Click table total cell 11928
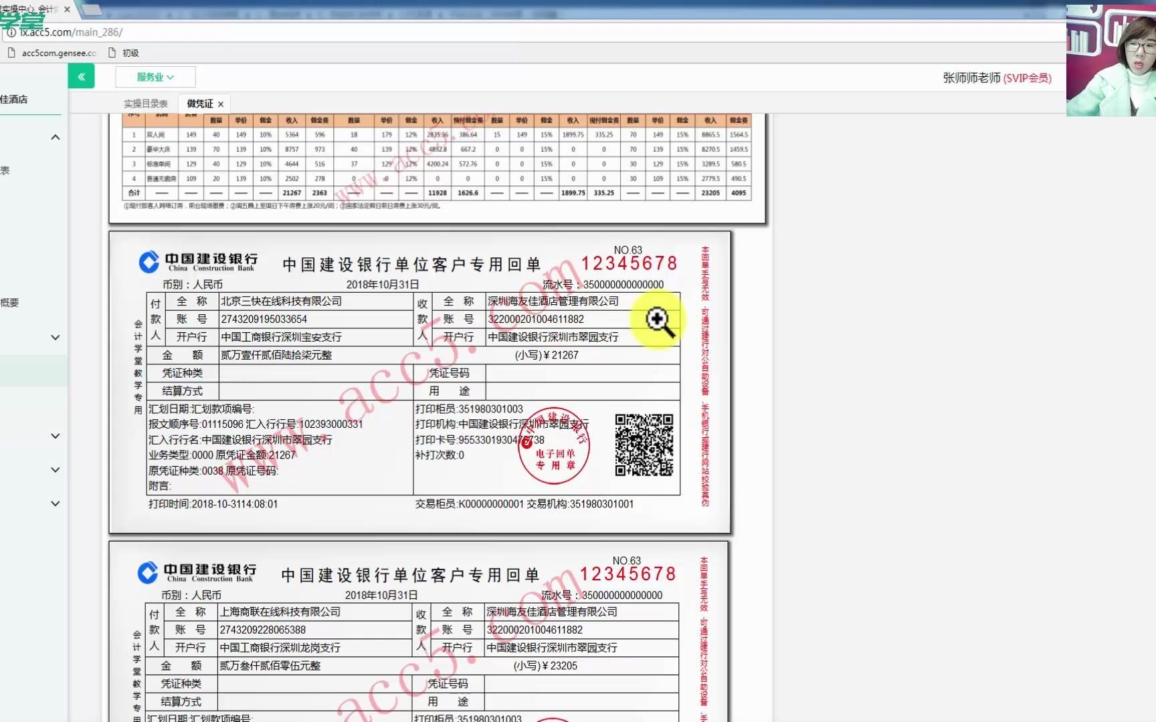Screen dimensions: 1156x722 tap(438, 193)
